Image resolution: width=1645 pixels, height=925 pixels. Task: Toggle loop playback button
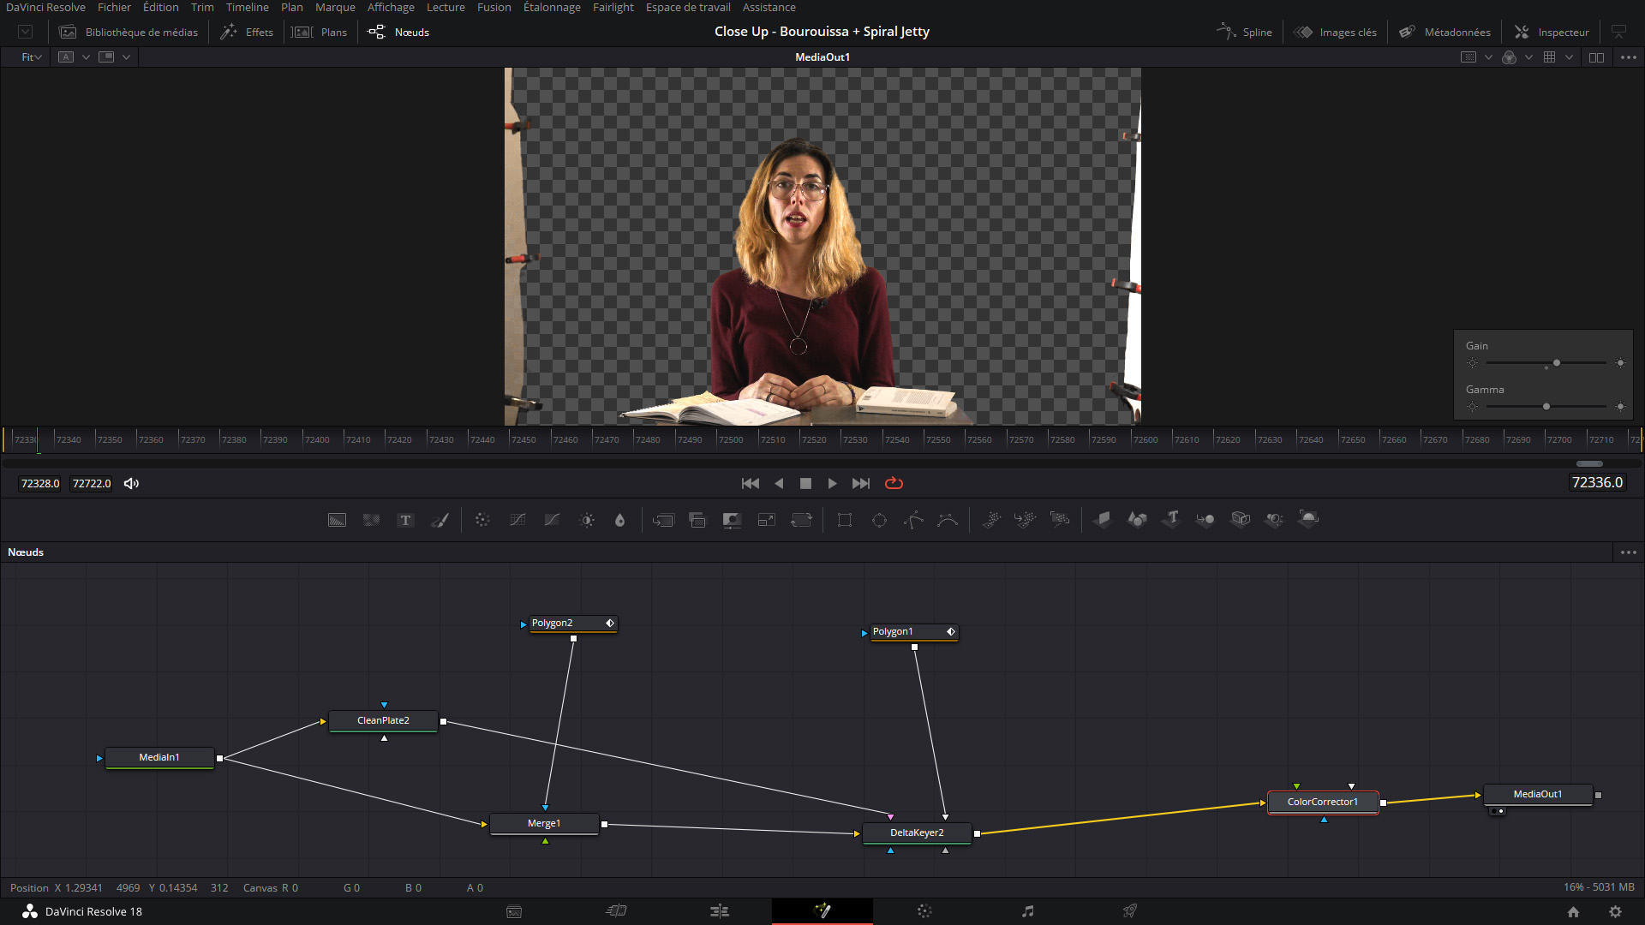point(894,483)
